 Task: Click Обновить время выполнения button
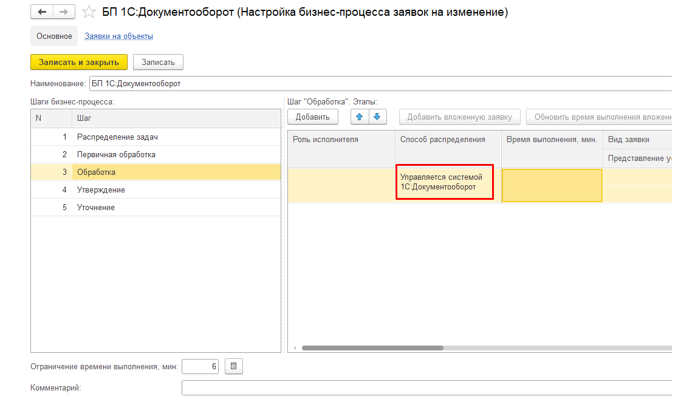pyautogui.click(x=599, y=117)
